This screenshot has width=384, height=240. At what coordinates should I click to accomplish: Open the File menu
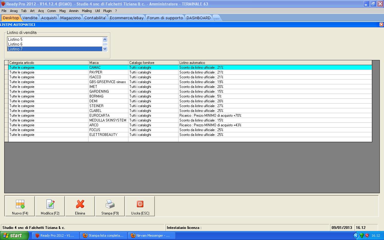point(4,11)
